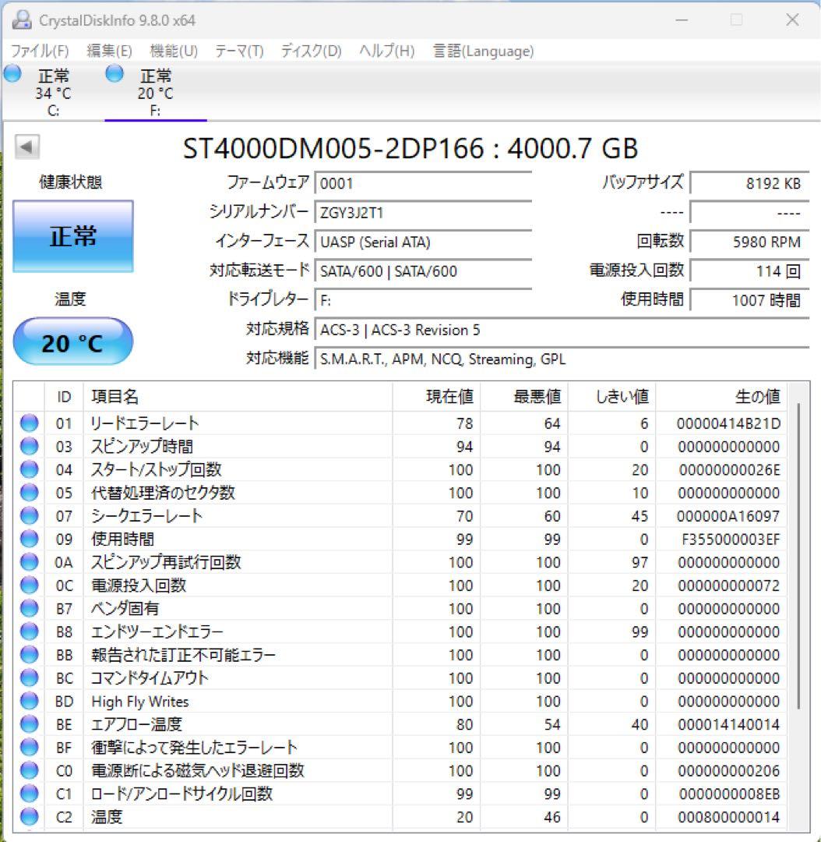Click the transfer mode field SATA/600 | SATA/600
The image size is (821, 842).
pos(423,271)
